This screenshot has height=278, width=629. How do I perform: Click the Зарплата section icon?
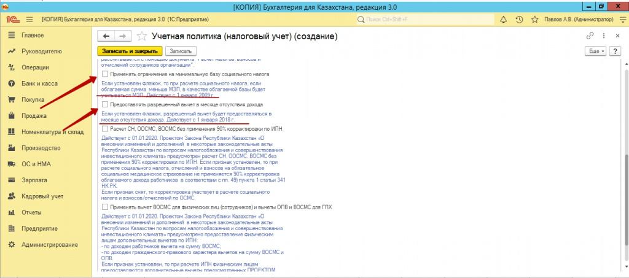point(12,180)
